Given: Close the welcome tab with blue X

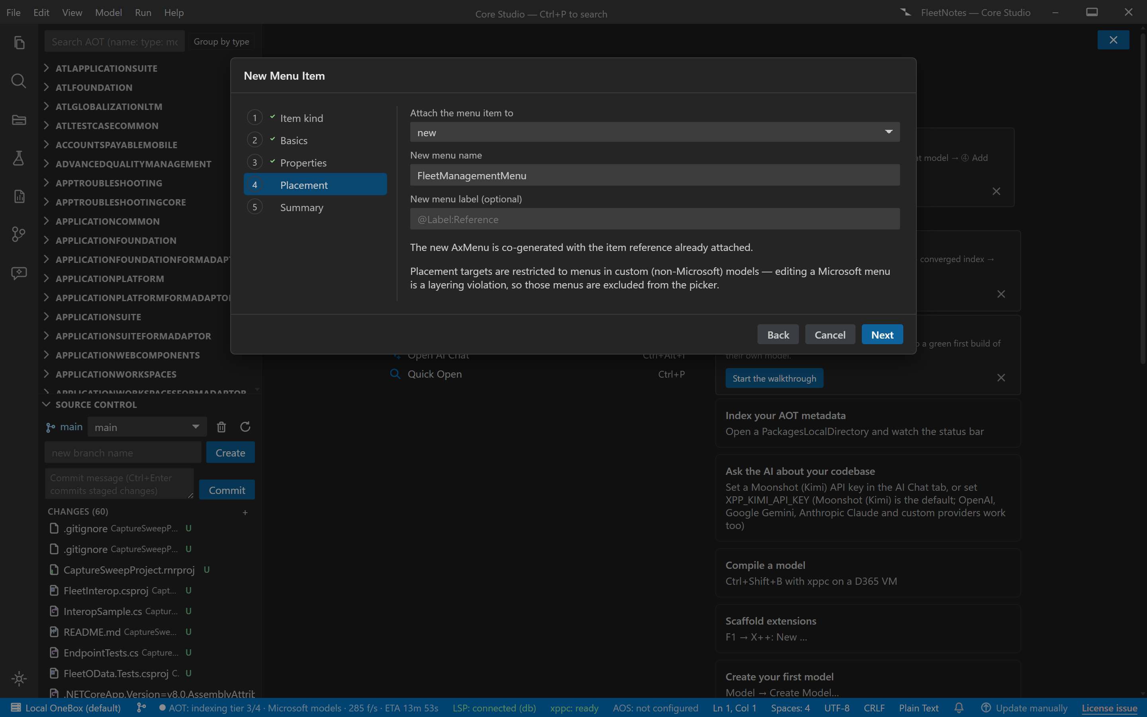Looking at the screenshot, I should 1113,40.
